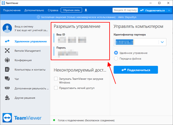This screenshot has width=173, height=125.
Task: Click the large blue Подключиться button
Action: coord(136,70)
